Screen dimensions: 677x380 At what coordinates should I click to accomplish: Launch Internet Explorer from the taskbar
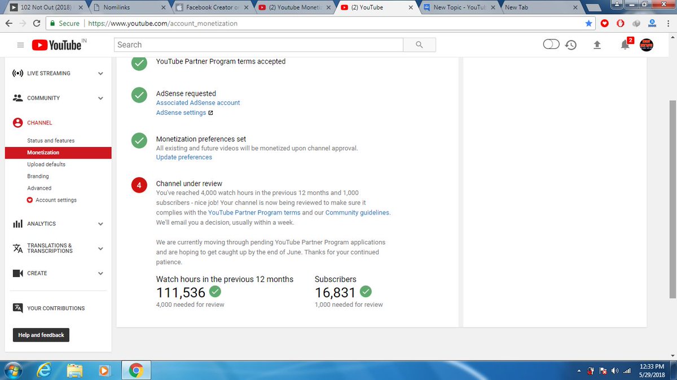(45, 370)
